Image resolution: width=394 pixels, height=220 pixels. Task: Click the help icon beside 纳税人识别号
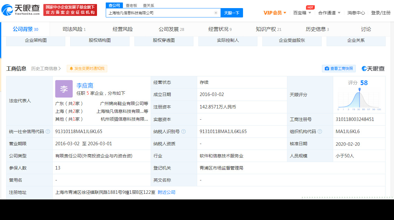coord(183,132)
